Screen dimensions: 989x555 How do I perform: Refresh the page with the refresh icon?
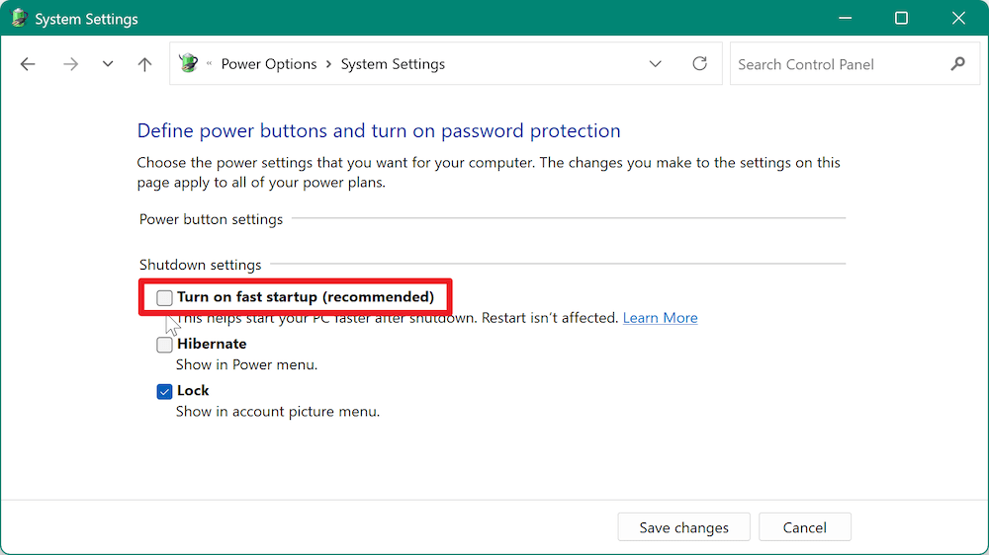point(699,64)
